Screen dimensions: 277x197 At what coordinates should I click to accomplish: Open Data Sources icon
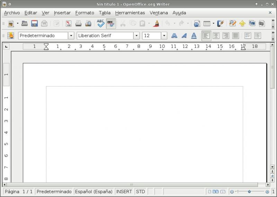coord(262,24)
